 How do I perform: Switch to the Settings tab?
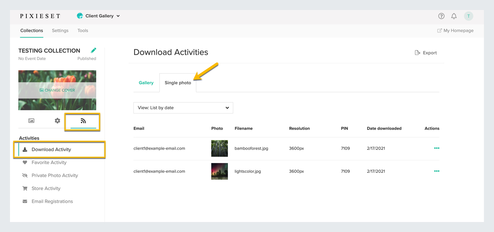point(60,31)
